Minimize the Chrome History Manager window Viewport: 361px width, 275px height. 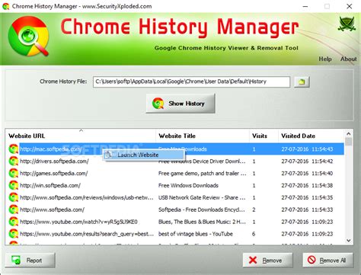click(x=305, y=6)
